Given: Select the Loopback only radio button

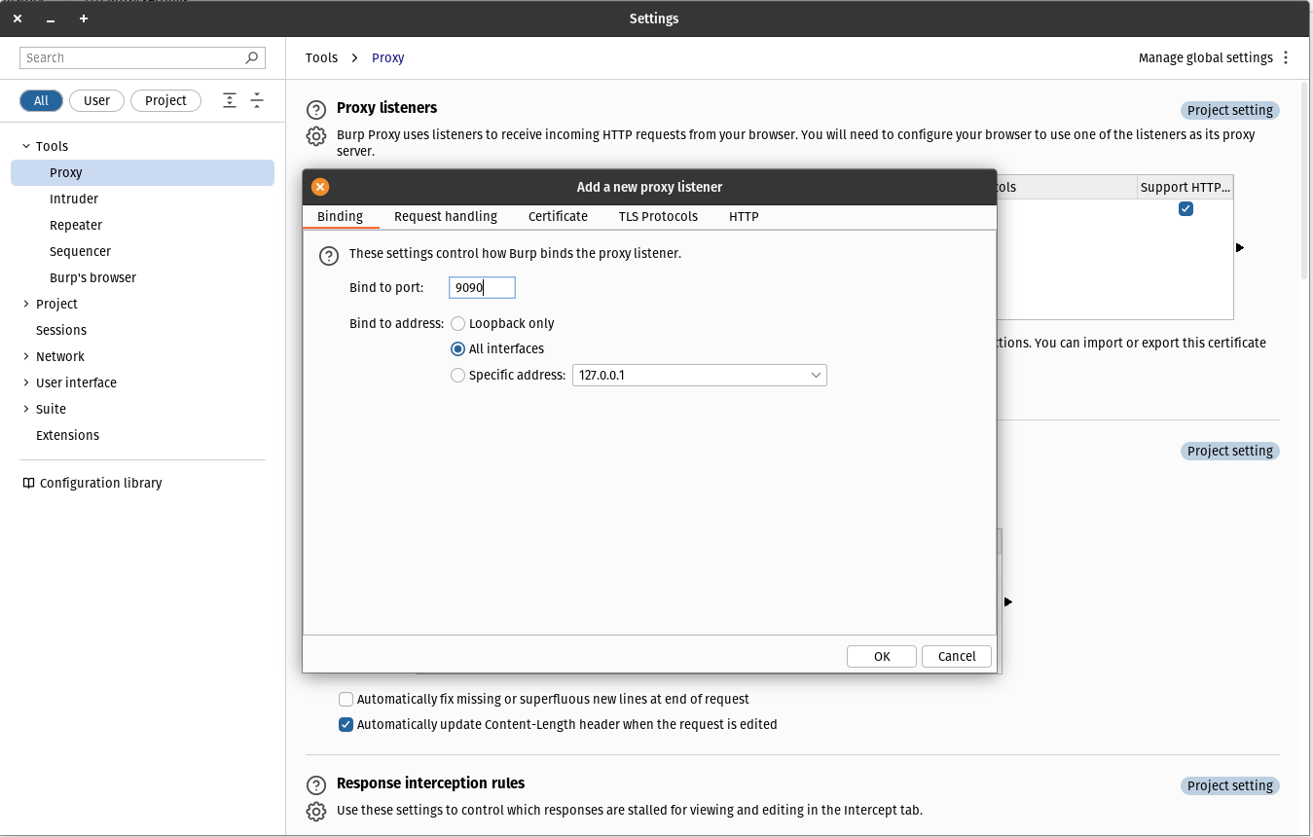Looking at the screenshot, I should point(457,324).
